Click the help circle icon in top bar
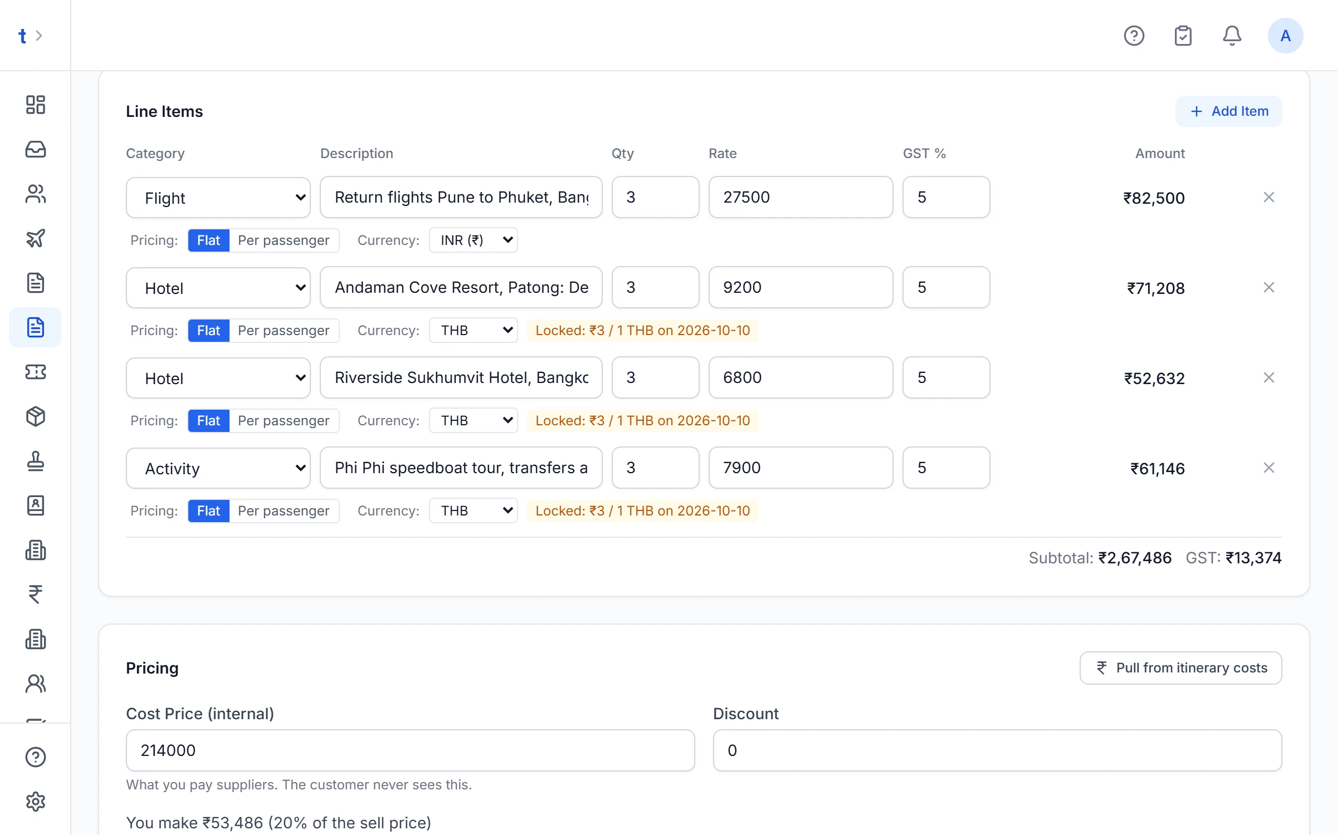Image resolution: width=1337 pixels, height=835 pixels. pyautogui.click(x=1134, y=36)
